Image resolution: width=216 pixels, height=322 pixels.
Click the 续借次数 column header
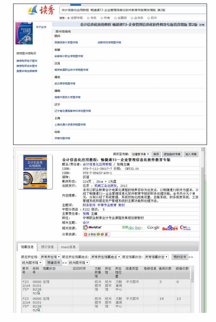pos(182,268)
